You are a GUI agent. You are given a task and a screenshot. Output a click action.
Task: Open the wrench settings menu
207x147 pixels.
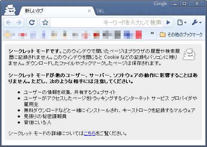pos(197,23)
